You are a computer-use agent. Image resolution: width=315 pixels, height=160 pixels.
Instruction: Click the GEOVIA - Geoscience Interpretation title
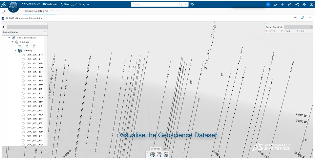pos(25,18)
